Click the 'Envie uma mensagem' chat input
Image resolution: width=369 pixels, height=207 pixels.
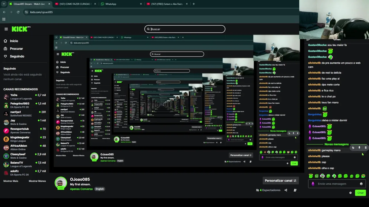click(x=337, y=184)
